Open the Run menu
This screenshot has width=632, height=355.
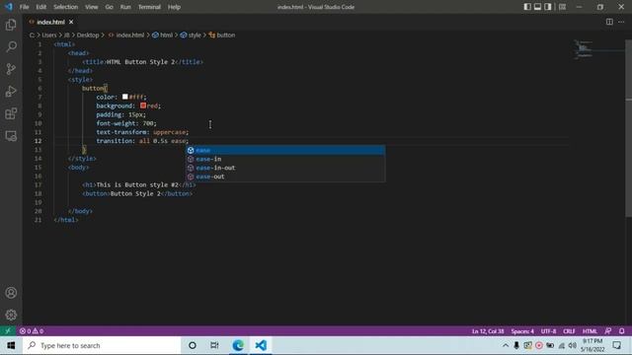125,7
